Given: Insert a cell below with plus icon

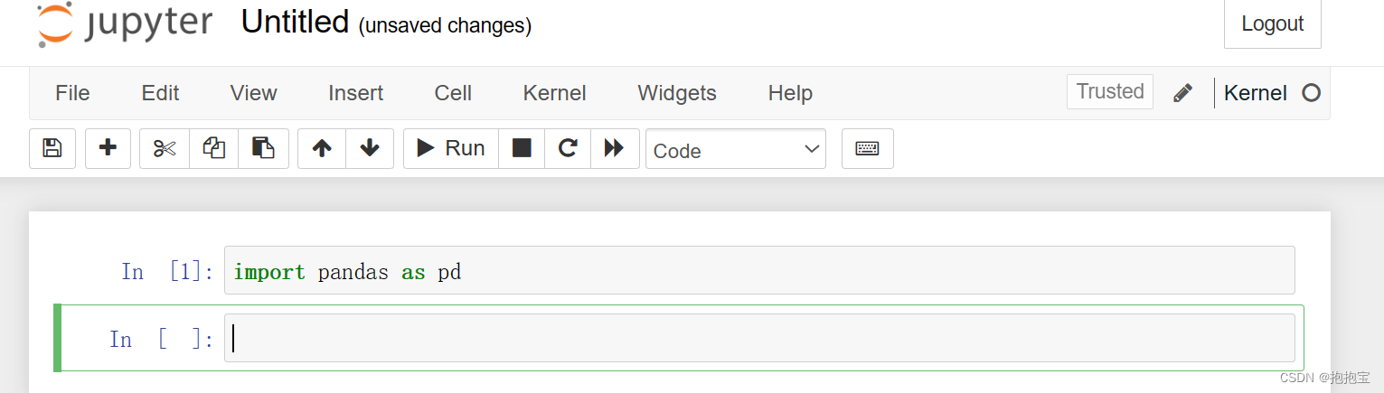Looking at the screenshot, I should [108, 148].
